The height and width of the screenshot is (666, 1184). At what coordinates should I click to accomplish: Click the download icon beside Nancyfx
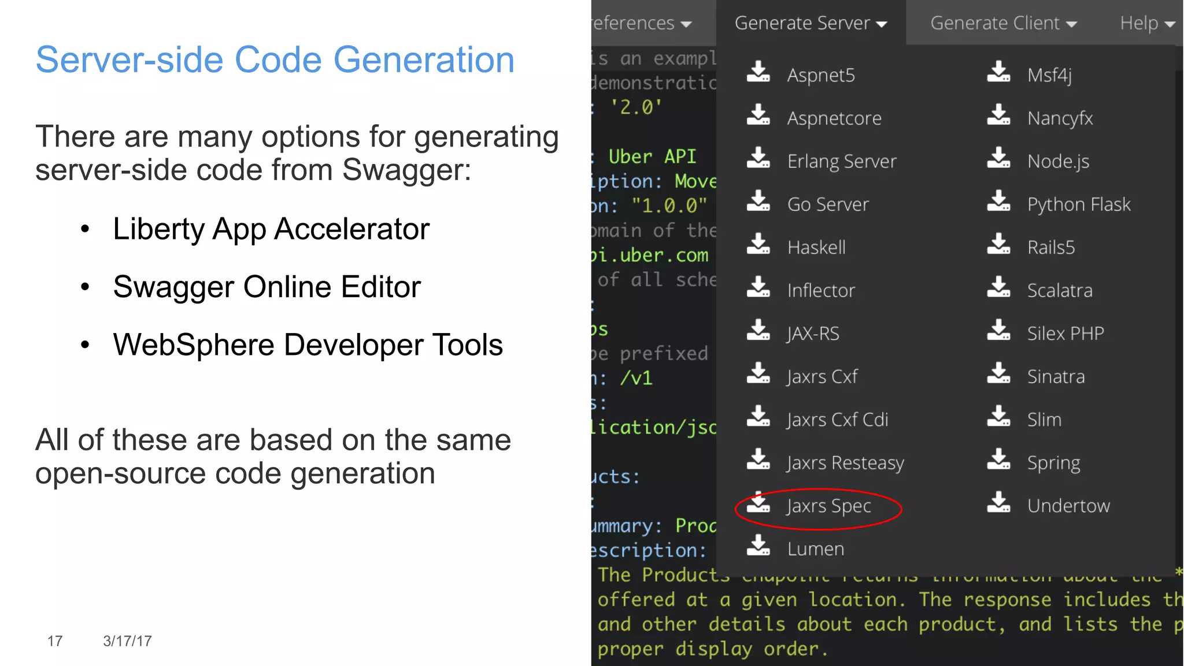(x=998, y=114)
